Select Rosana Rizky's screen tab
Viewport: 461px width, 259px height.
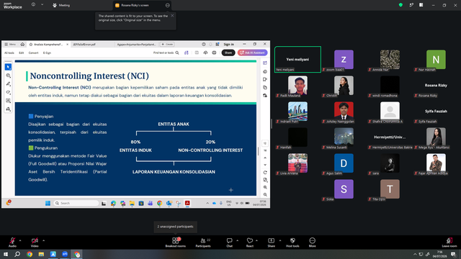pyautogui.click(x=135, y=5)
